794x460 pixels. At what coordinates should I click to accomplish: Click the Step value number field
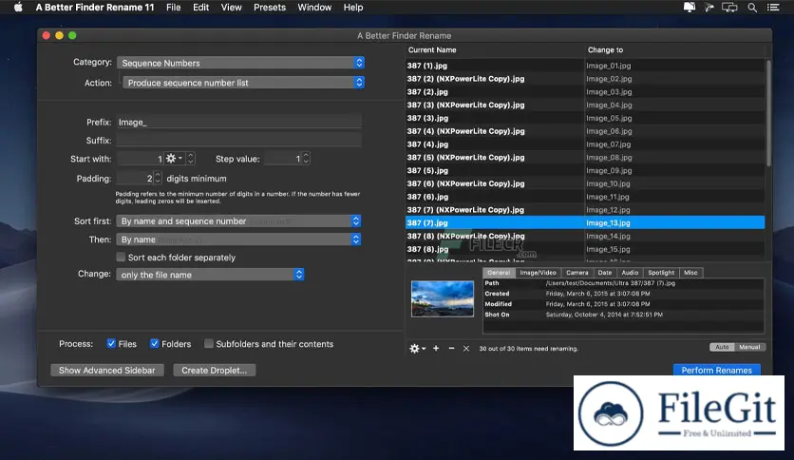tap(283, 159)
